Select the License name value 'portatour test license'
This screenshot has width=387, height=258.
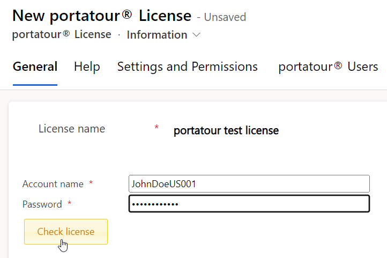pyautogui.click(x=226, y=130)
